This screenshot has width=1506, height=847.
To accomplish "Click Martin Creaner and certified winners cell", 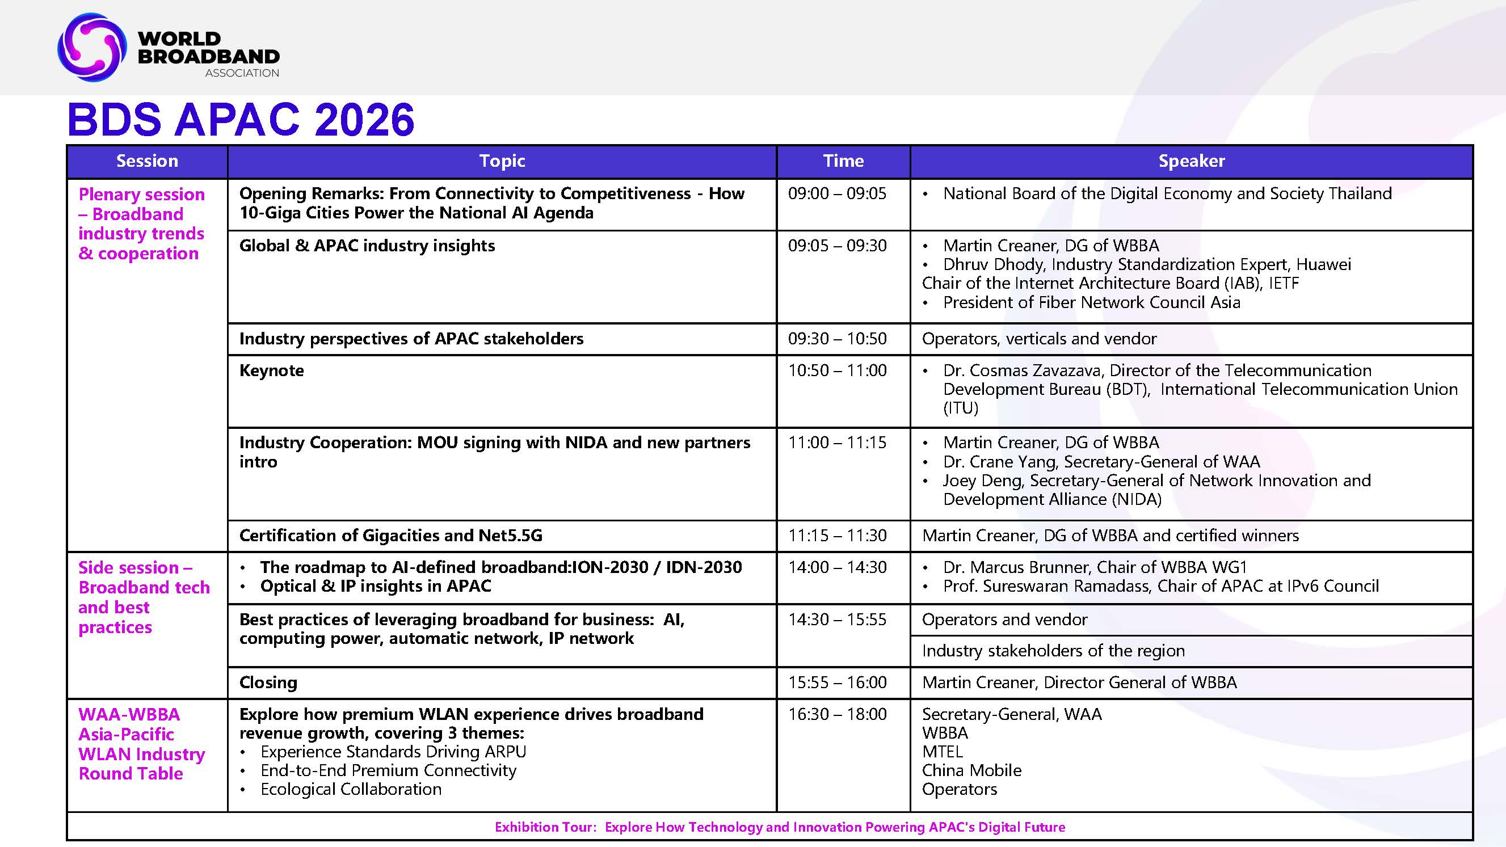I will point(1192,536).
